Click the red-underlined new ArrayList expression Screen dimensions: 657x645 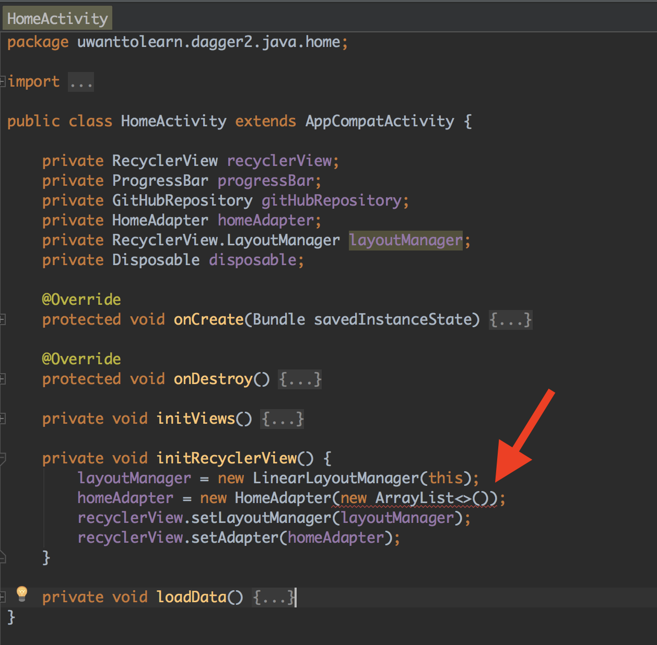(414, 498)
